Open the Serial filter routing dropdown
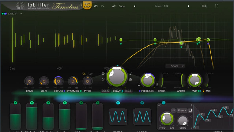This screenshot has width=234, height=132. coord(175,66)
